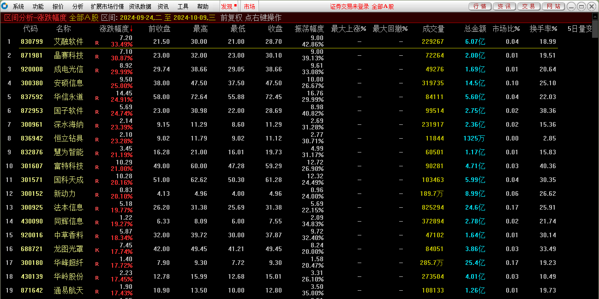Open the 市场 dropdown in the toolbar

(249, 6)
